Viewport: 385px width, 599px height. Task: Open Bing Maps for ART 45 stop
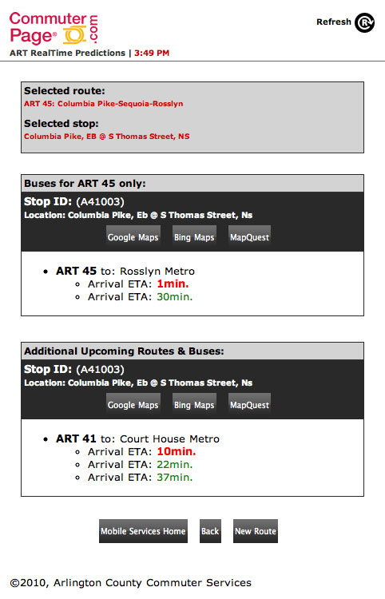click(194, 237)
